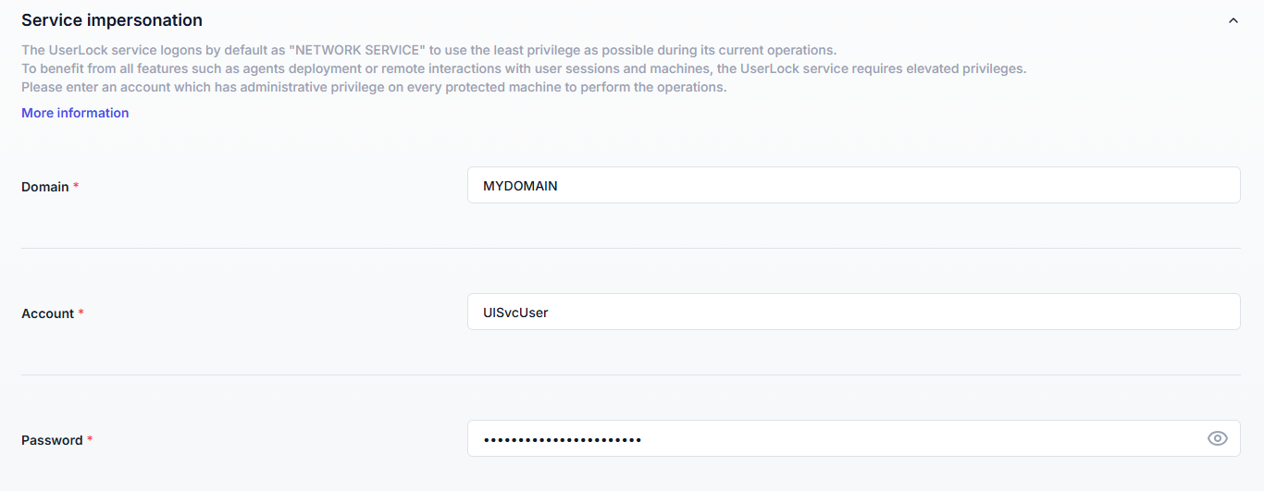
Task: Click the description line about elevated privileges
Action: tap(524, 68)
